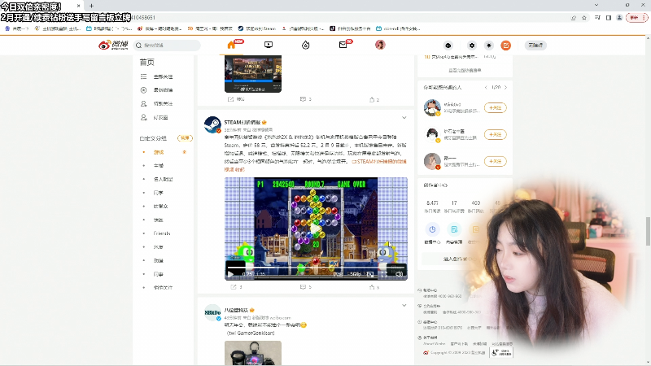
Task: Show next recommended users page arrow
Action: (x=505, y=88)
